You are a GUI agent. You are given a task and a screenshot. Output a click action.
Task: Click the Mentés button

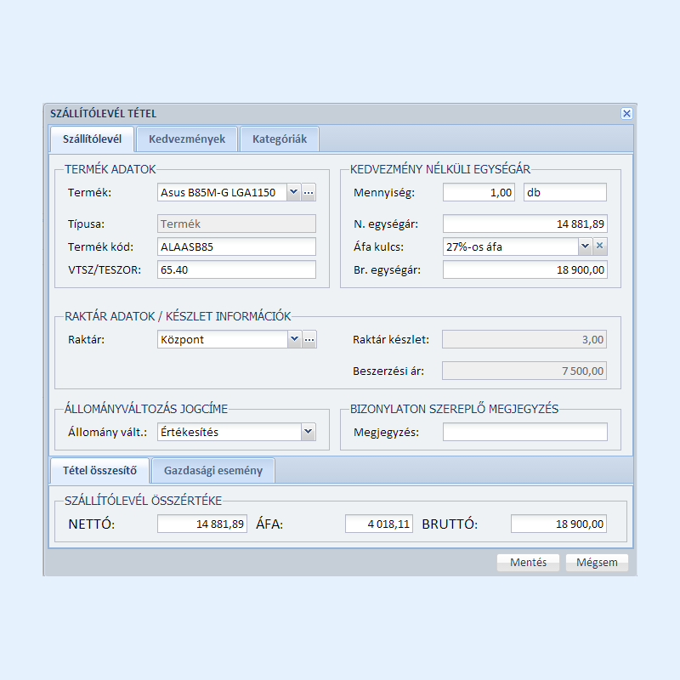[x=528, y=563]
